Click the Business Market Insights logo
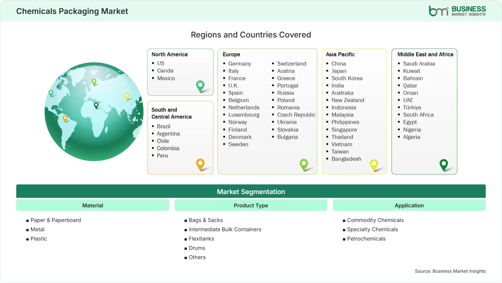This screenshot has width=502, height=283. (457, 11)
